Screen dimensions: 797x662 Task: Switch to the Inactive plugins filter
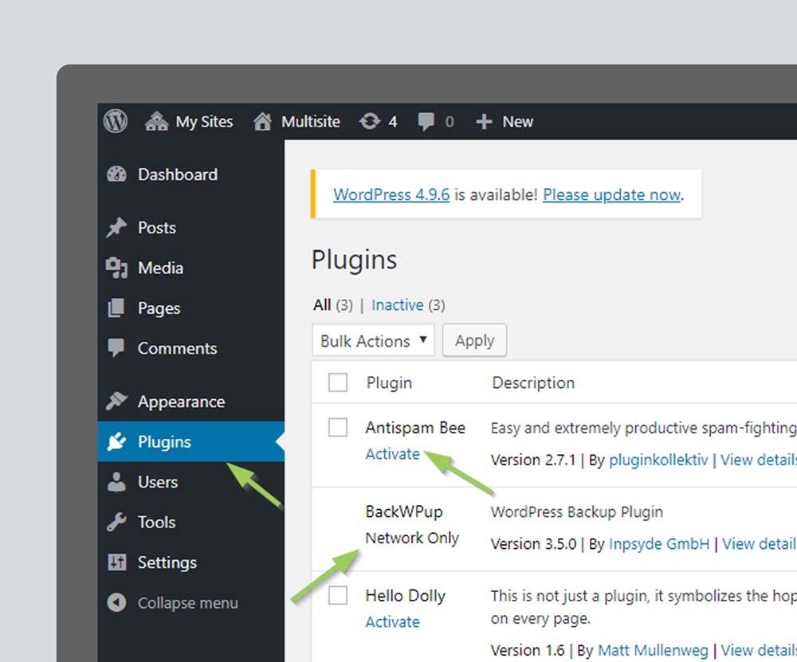(397, 305)
